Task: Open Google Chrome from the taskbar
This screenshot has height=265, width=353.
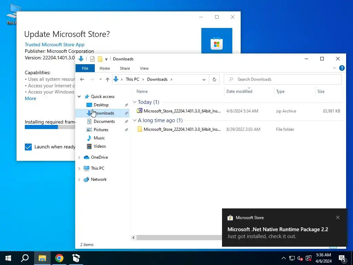Action: pos(59,258)
